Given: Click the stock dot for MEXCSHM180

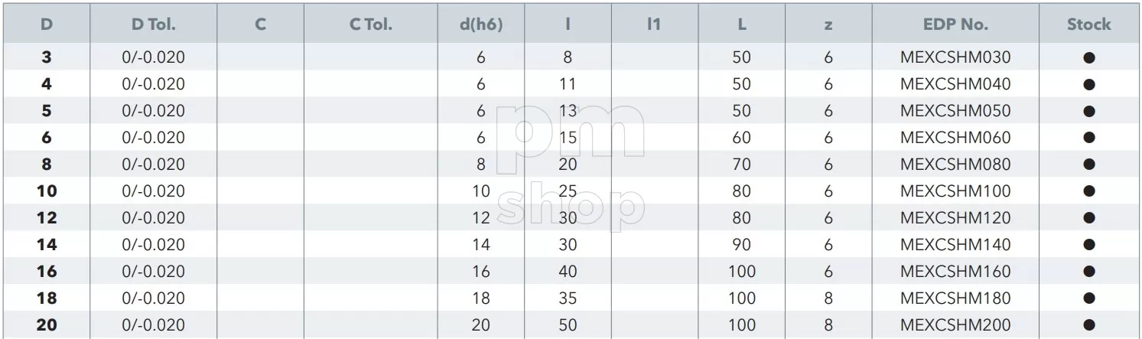Looking at the screenshot, I should coord(1089,298).
